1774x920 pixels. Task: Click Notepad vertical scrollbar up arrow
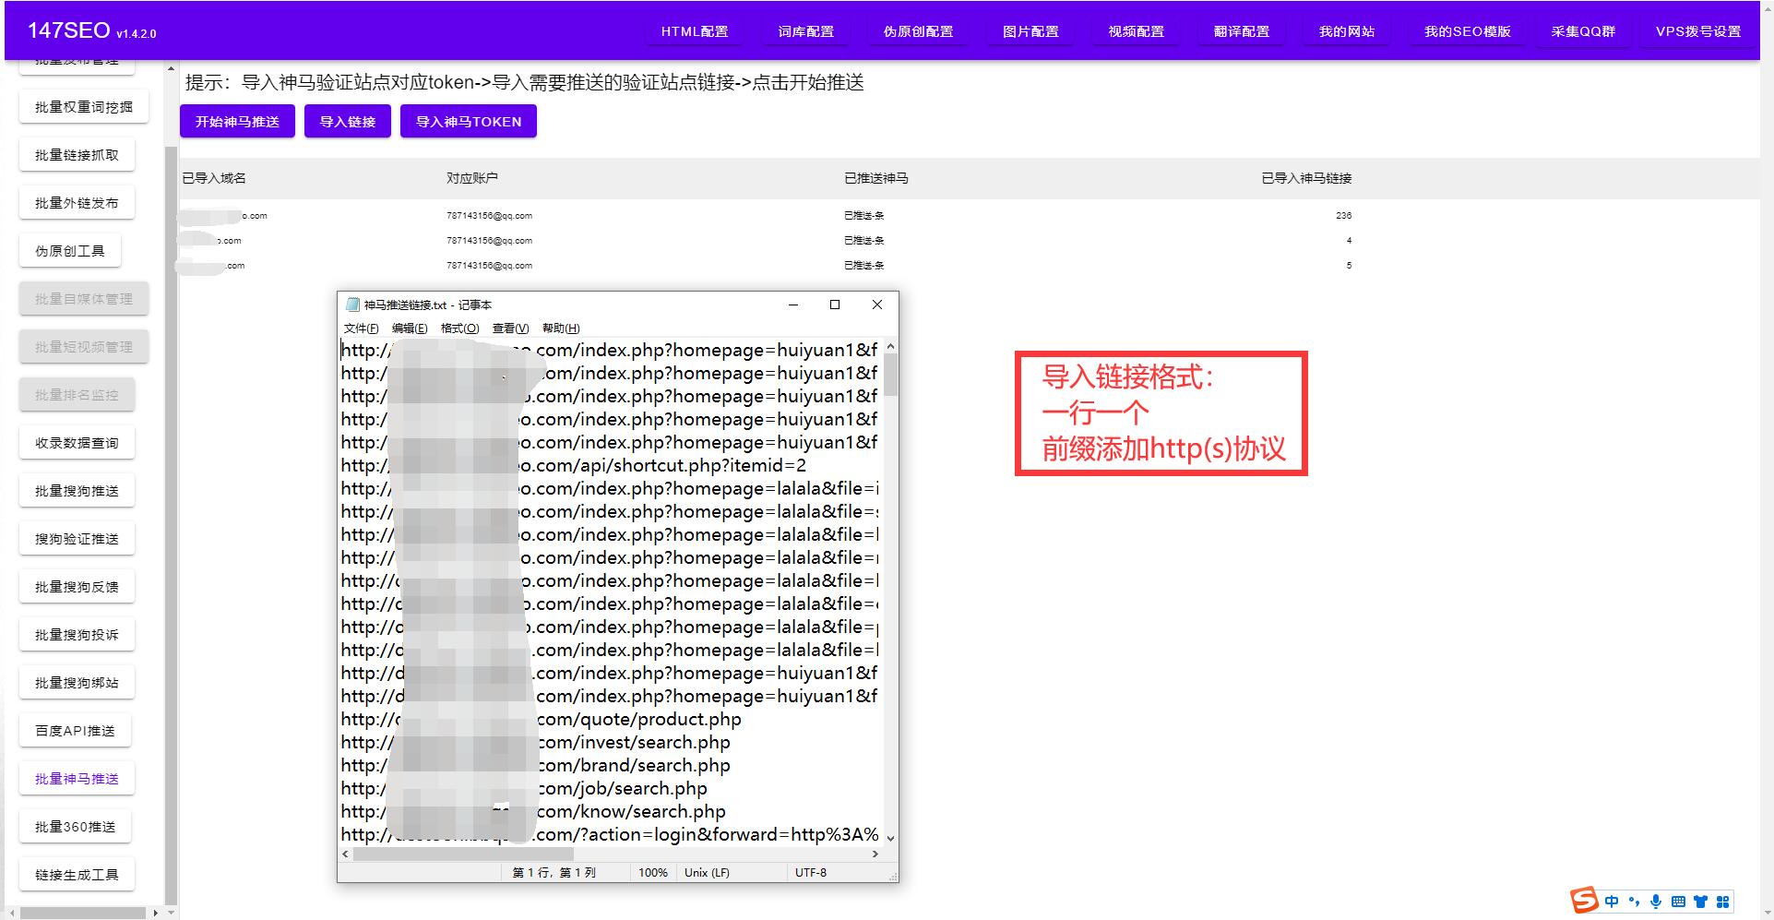pos(890,347)
